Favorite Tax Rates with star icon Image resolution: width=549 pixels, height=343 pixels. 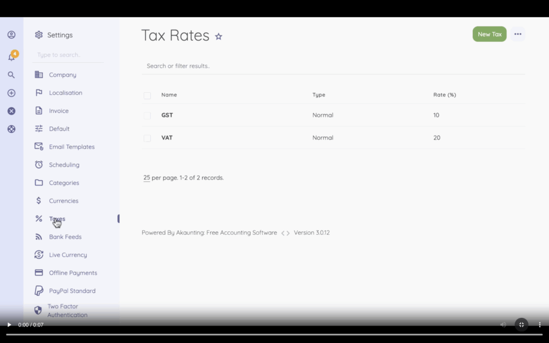pyautogui.click(x=219, y=36)
